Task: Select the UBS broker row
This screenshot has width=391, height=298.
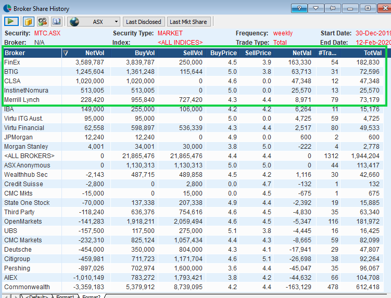Action: [194, 231]
